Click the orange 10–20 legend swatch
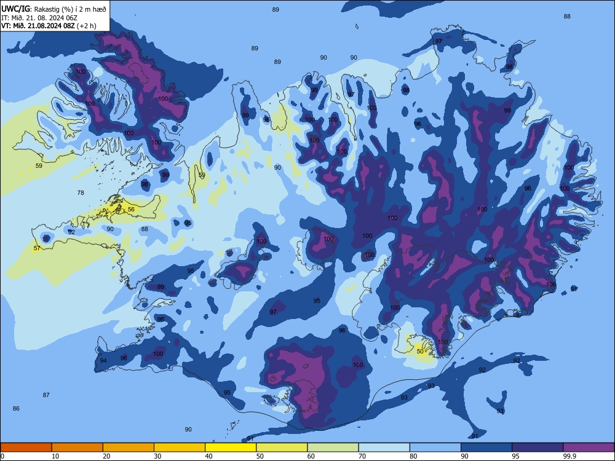This screenshot has height=461, width=615. point(77,447)
